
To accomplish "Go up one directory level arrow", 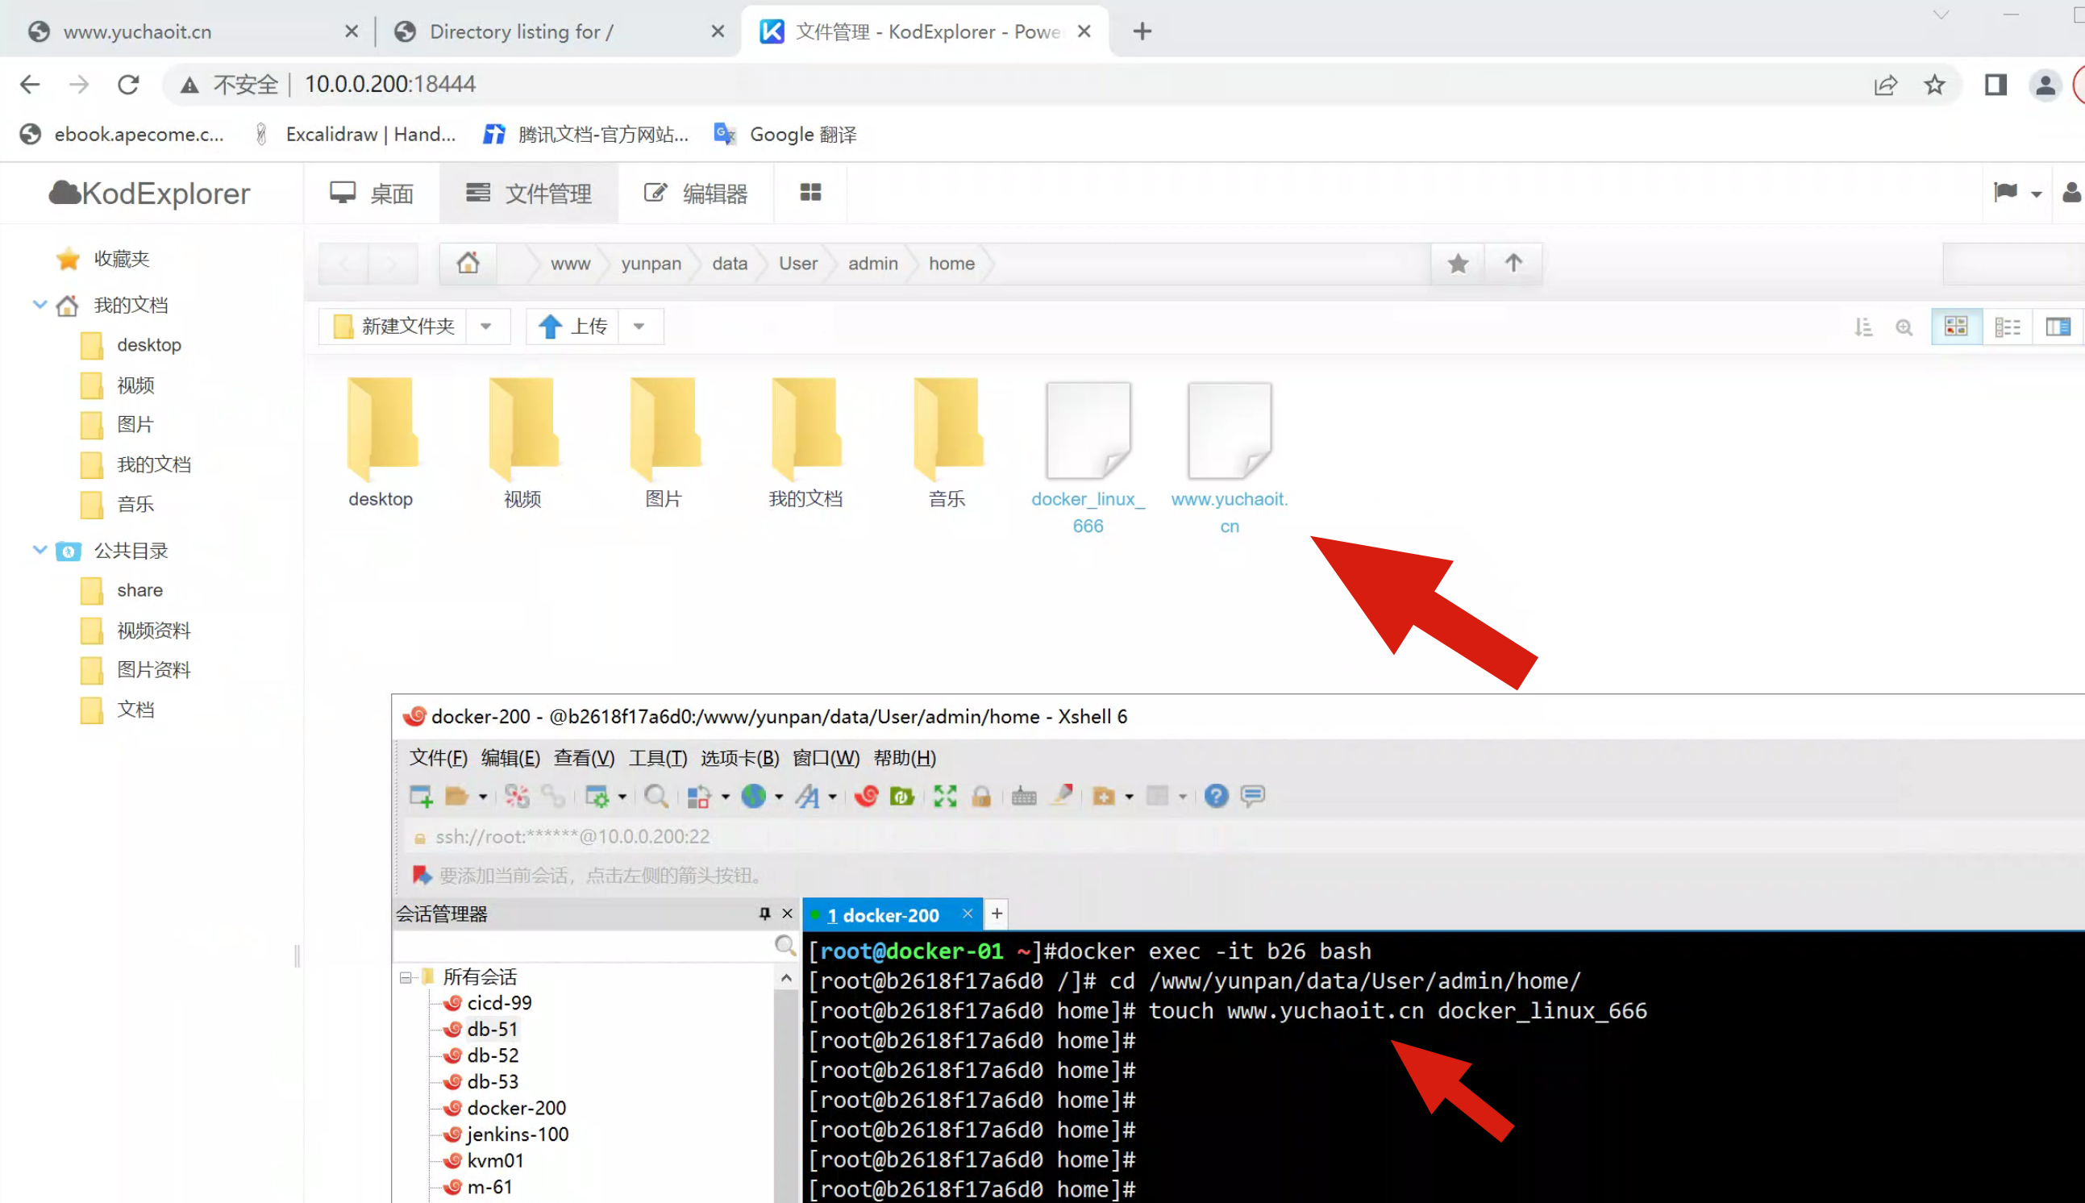I will click(1513, 263).
